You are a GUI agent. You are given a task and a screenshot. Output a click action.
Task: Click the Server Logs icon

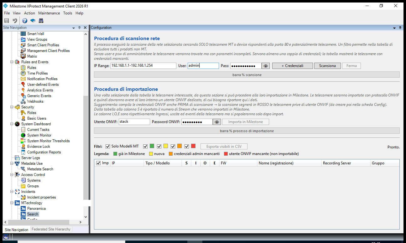pyautogui.click(x=17, y=158)
